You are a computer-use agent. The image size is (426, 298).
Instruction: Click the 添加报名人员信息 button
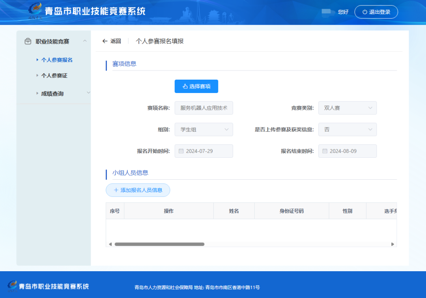138,190
